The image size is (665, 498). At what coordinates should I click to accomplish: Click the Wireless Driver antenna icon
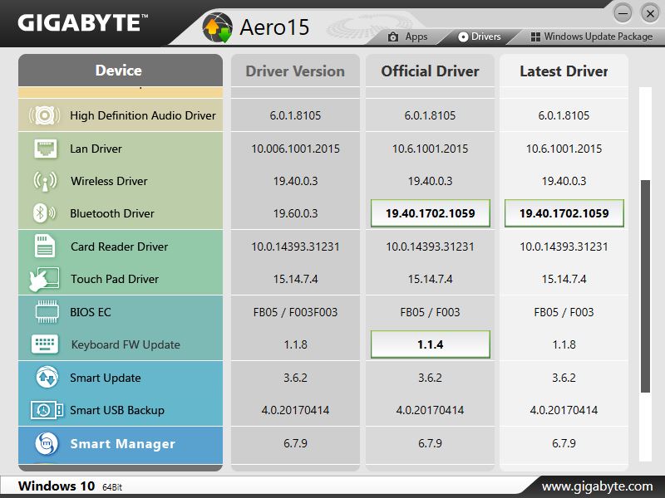[45, 181]
